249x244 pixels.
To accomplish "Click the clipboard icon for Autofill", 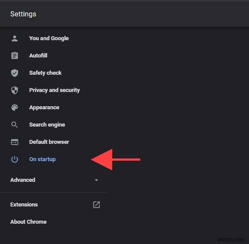I will tap(15, 56).
